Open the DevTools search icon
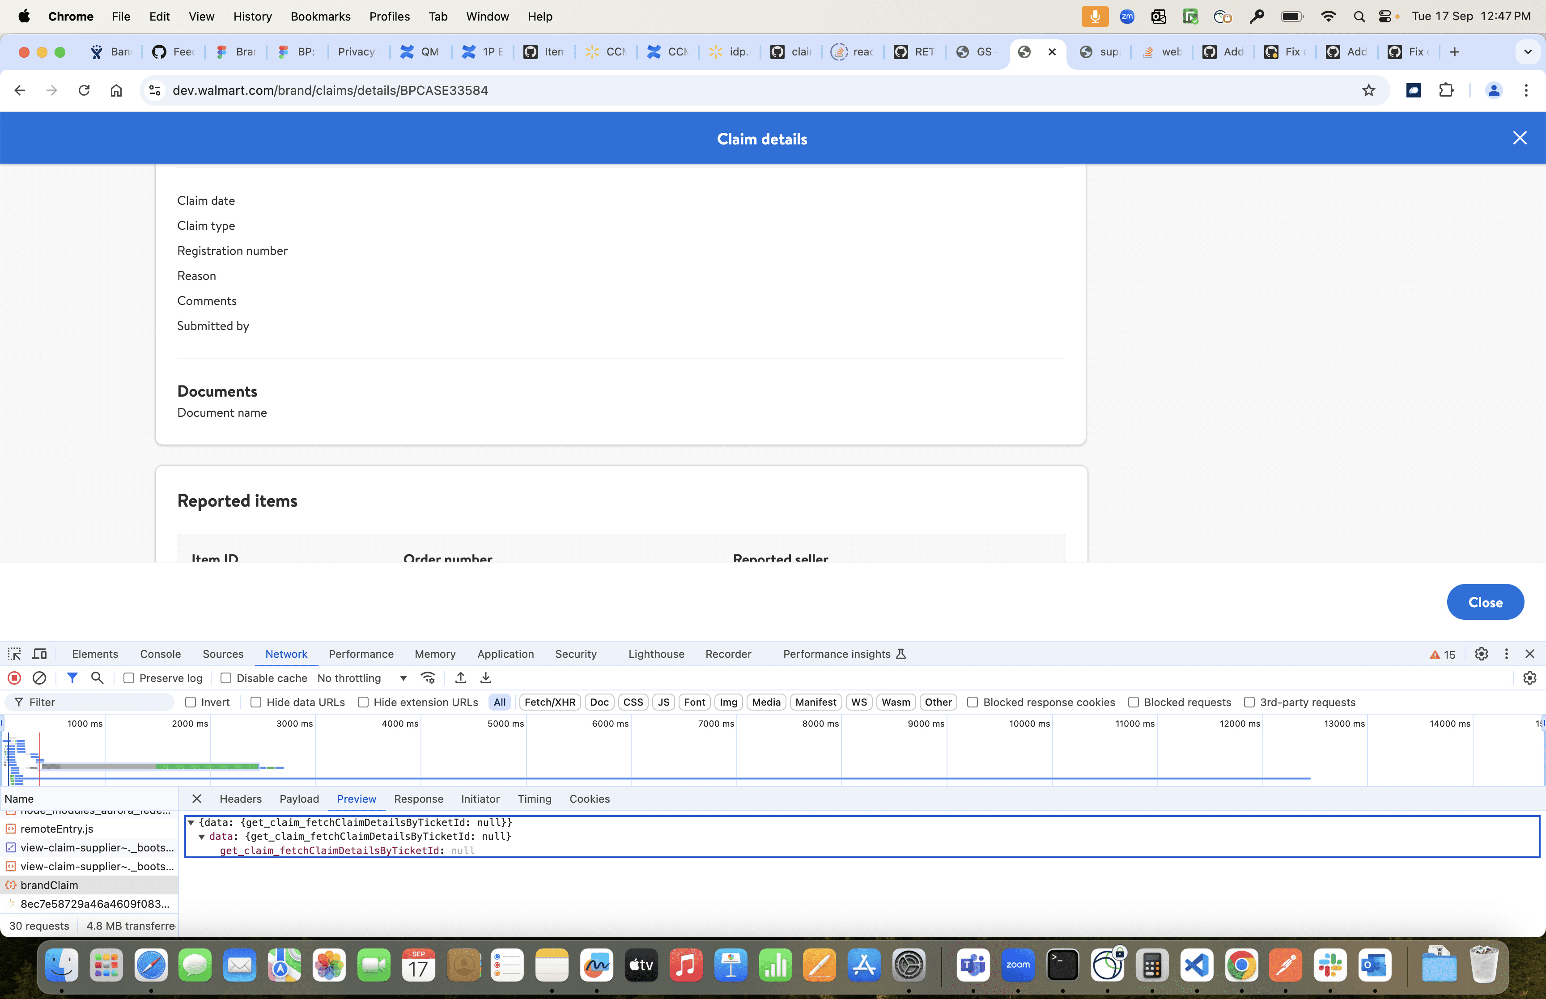The width and height of the screenshot is (1546, 999). (98, 678)
